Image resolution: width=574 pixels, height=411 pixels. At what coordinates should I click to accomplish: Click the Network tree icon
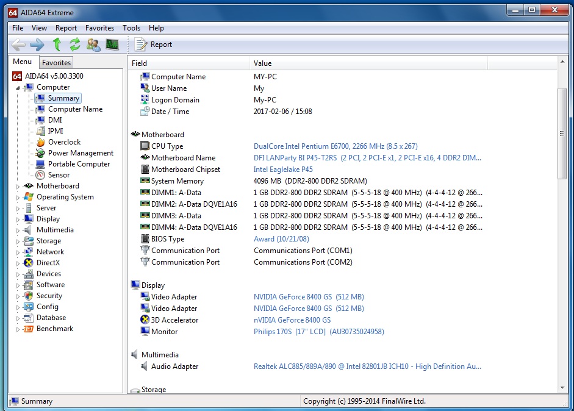coord(29,252)
